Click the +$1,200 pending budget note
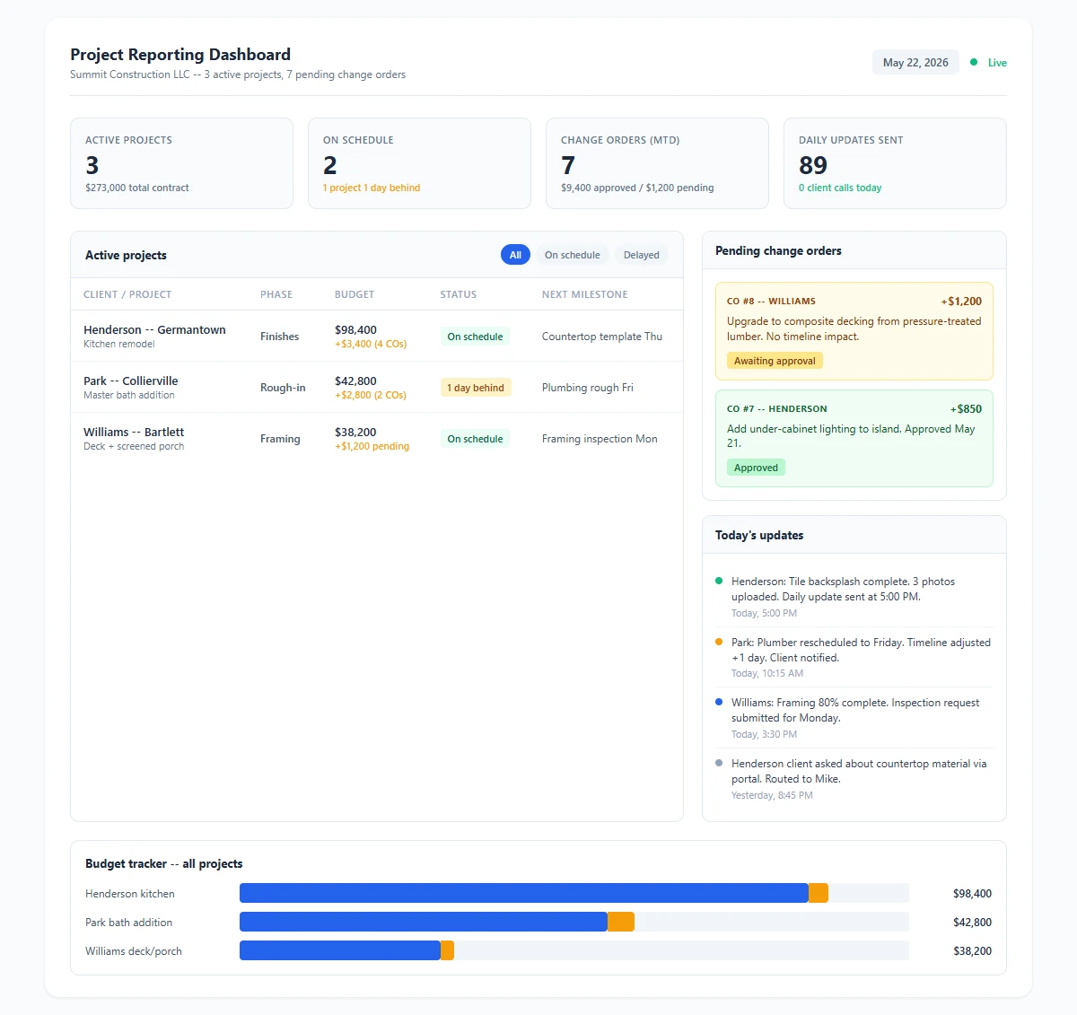The height and width of the screenshot is (1015, 1077). tap(372, 446)
